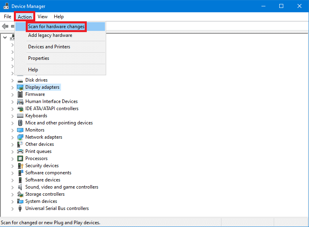
Task: Click the Universal Serial Bus controllers icon
Action: pos(20,208)
